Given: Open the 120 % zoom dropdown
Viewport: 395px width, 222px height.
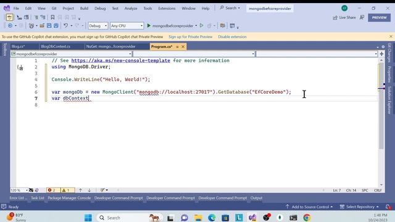Looking at the screenshot, I should click(x=19, y=190).
